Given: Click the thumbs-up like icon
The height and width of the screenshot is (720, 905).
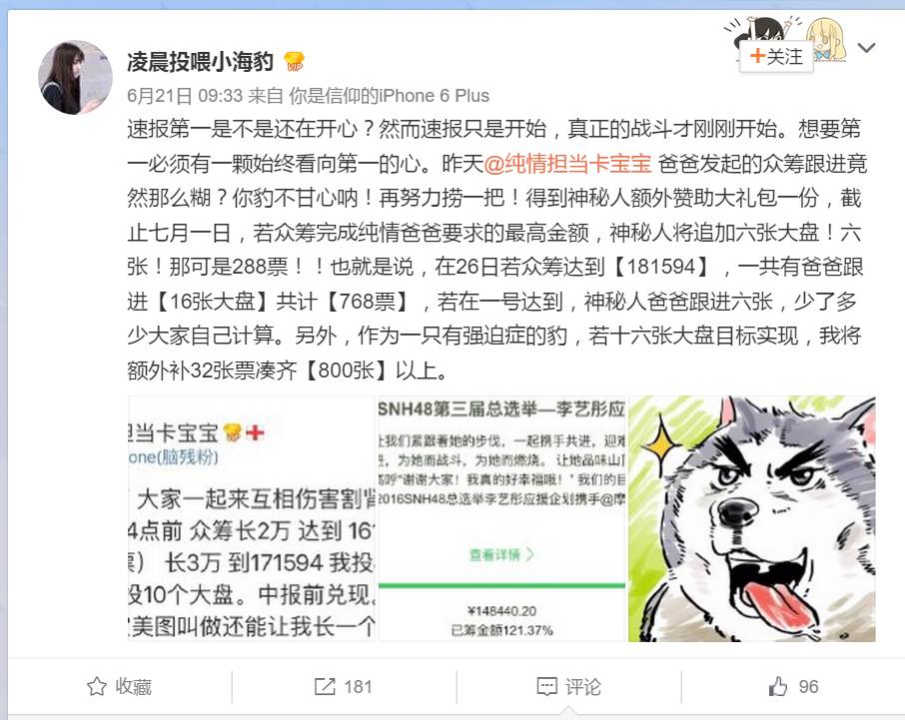Looking at the screenshot, I should pyautogui.click(x=778, y=686).
